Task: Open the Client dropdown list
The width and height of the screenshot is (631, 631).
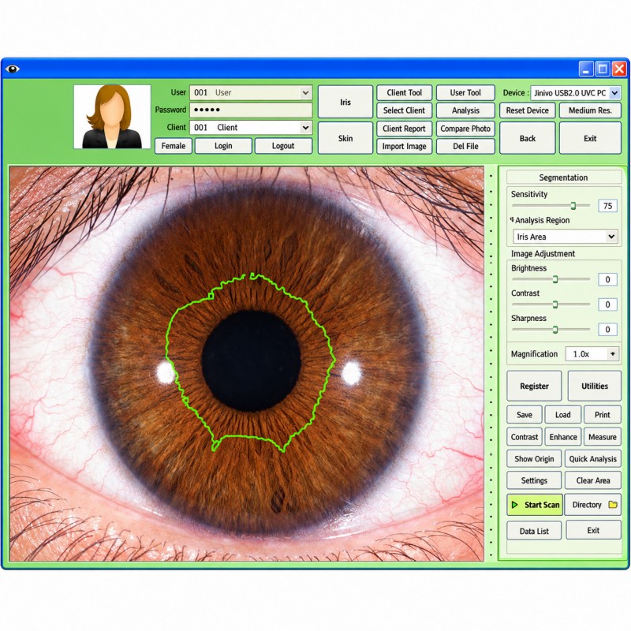Action: tap(305, 128)
